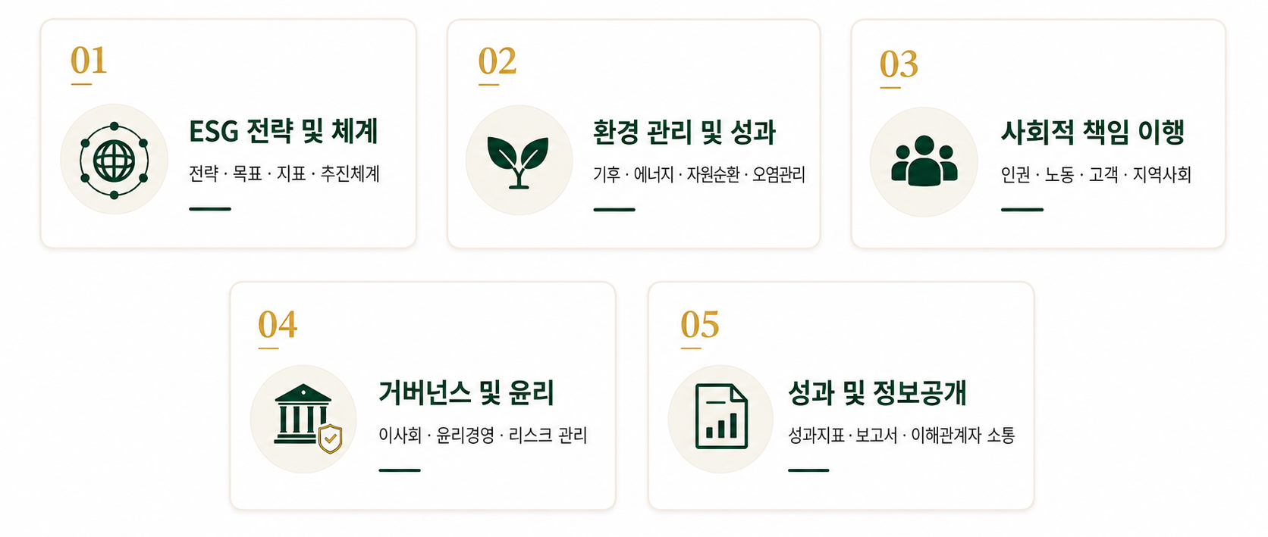Select the 사회적 책임 이행 heading

pyautogui.click(x=1093, y=132)
